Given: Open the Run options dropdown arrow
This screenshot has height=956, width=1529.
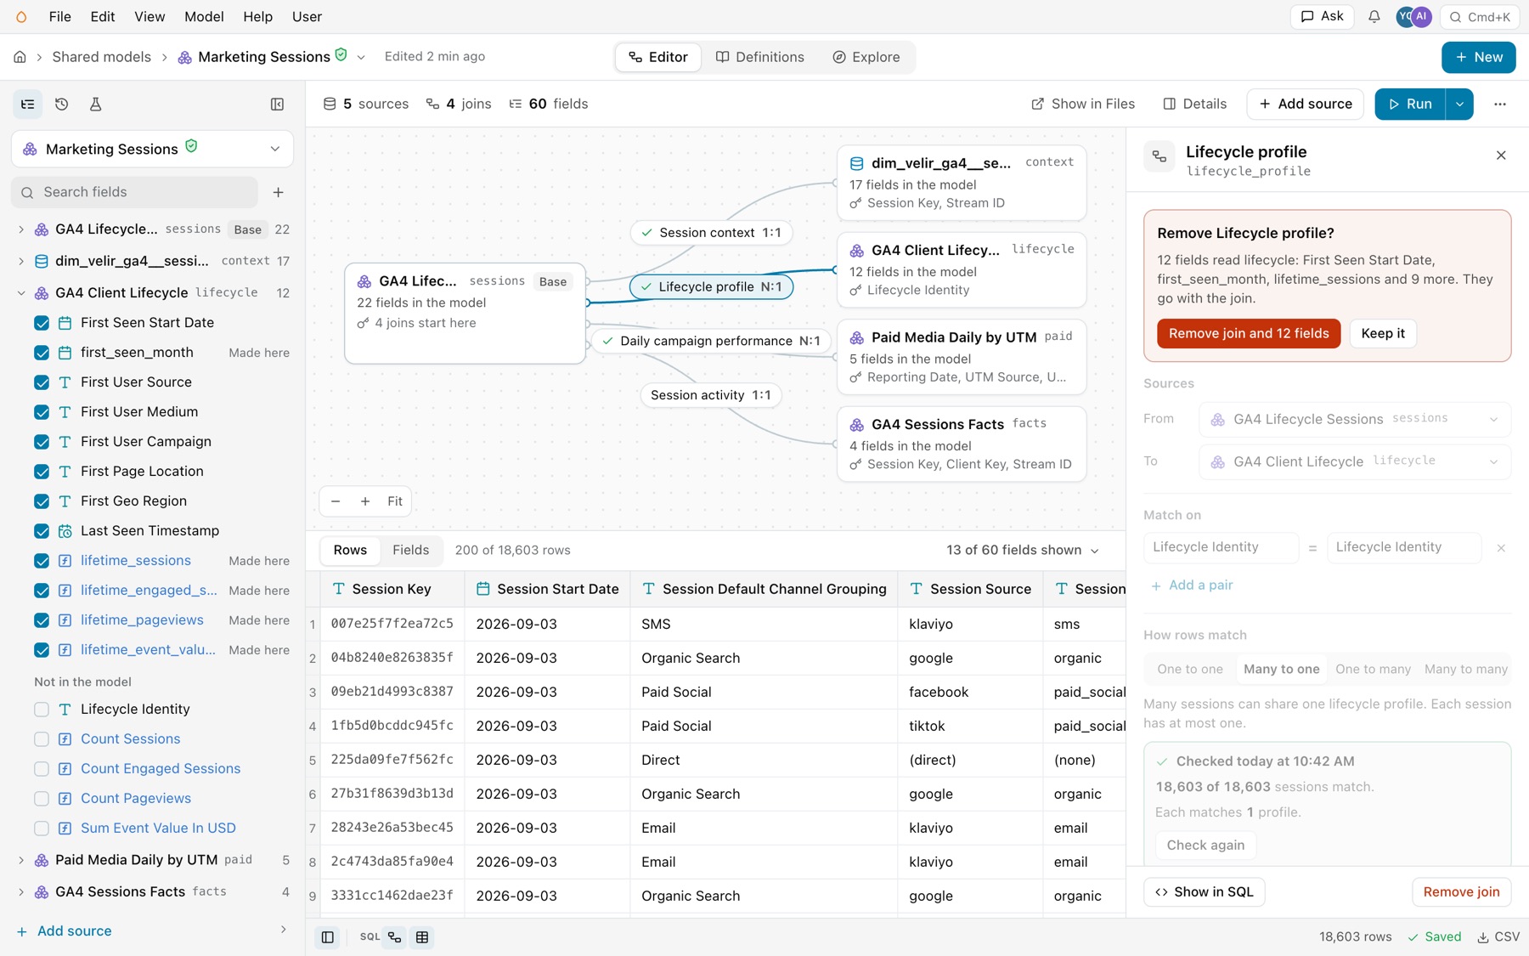Looking at the screenshot, I should click(1459, 105).
